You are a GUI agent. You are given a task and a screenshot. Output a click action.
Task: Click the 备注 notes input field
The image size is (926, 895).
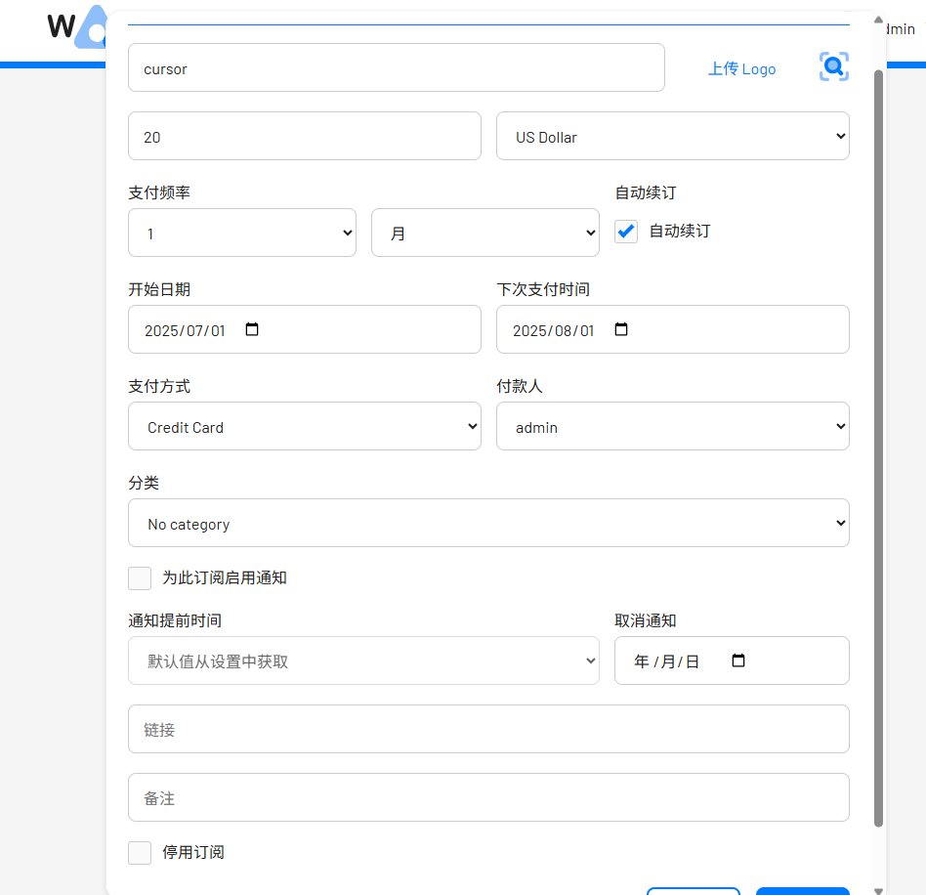coord(489,797)
